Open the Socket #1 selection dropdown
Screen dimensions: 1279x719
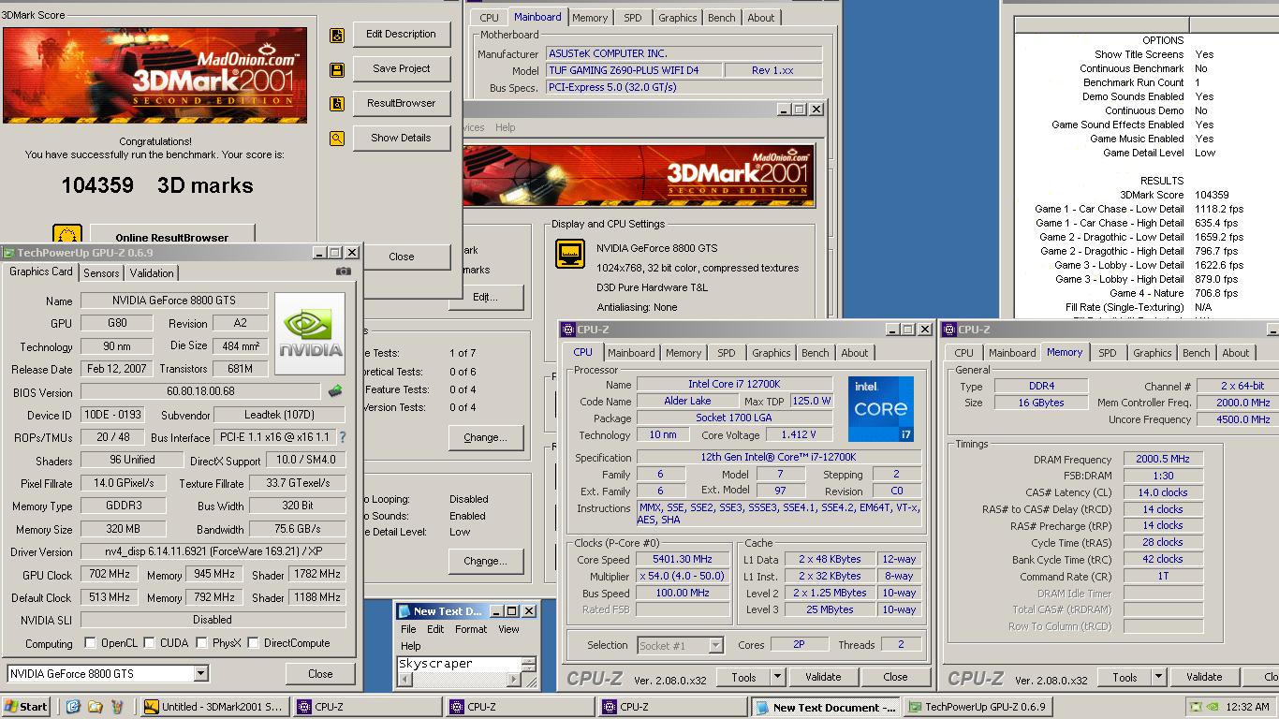click(715, 645)
